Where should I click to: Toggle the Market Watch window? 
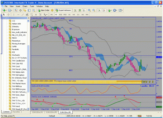[x=16, y=10]
